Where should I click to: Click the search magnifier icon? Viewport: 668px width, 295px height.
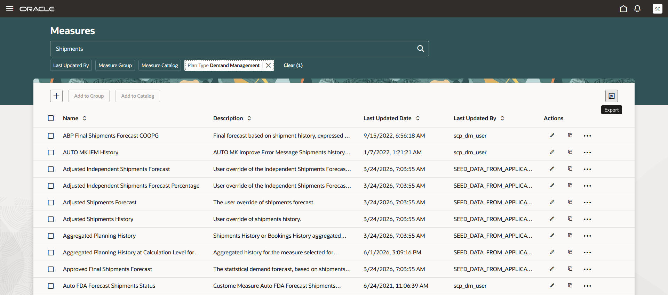pyautogui.click(x=421, y=49)
